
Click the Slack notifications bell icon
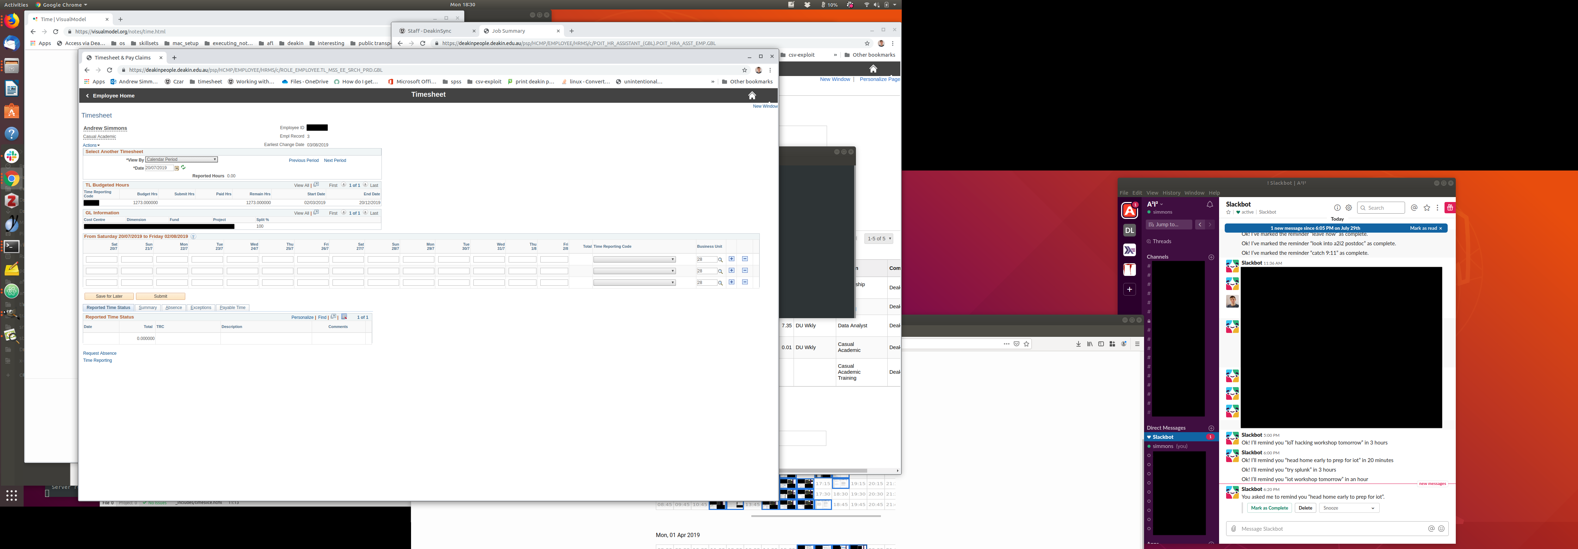pos(1209,204)
